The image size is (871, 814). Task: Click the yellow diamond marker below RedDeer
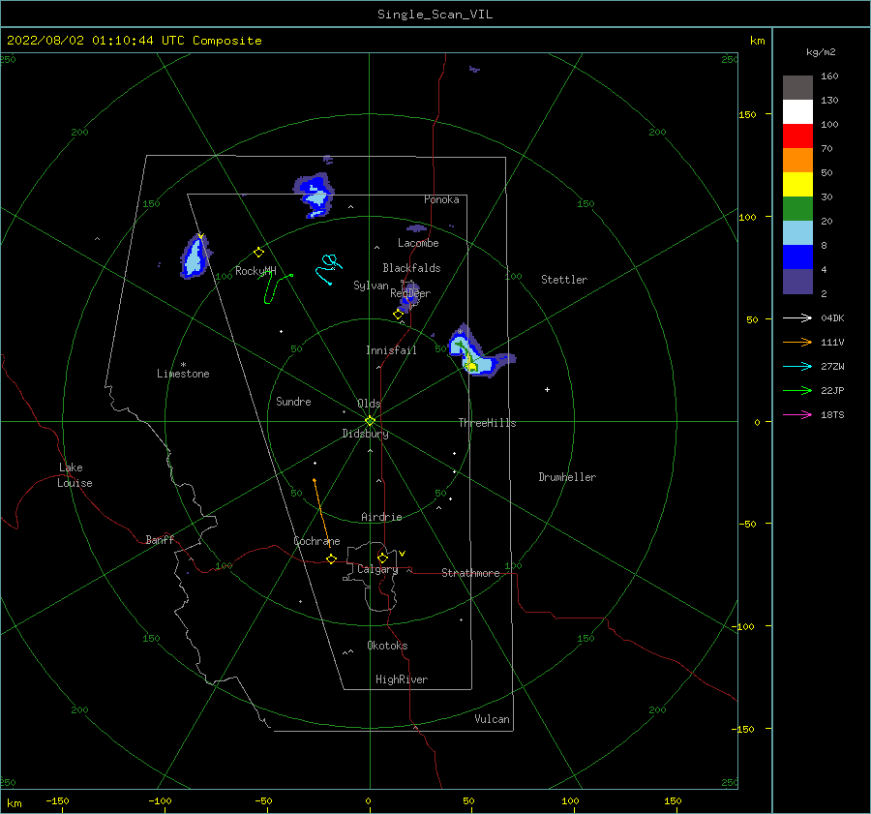pyautogui.click(x=398, y=314)
